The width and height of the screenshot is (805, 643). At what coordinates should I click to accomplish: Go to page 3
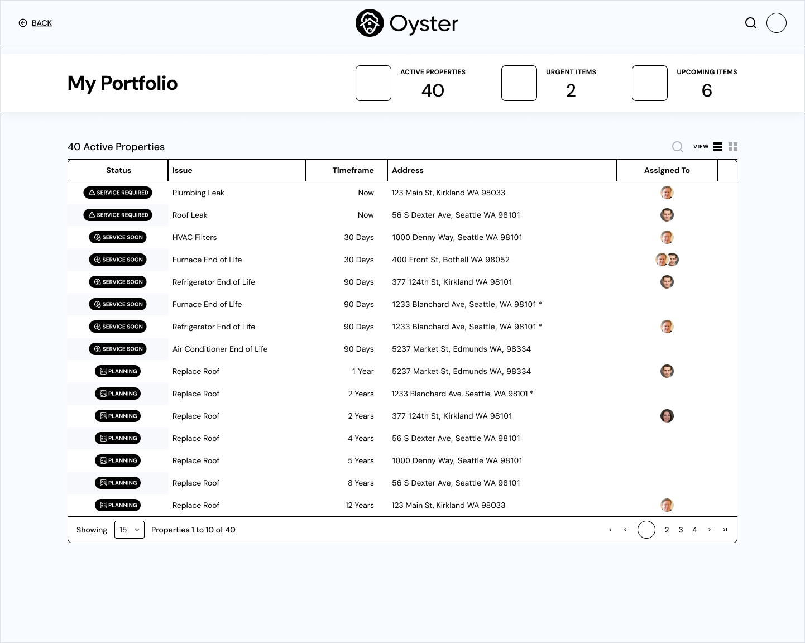coord(681,530)
